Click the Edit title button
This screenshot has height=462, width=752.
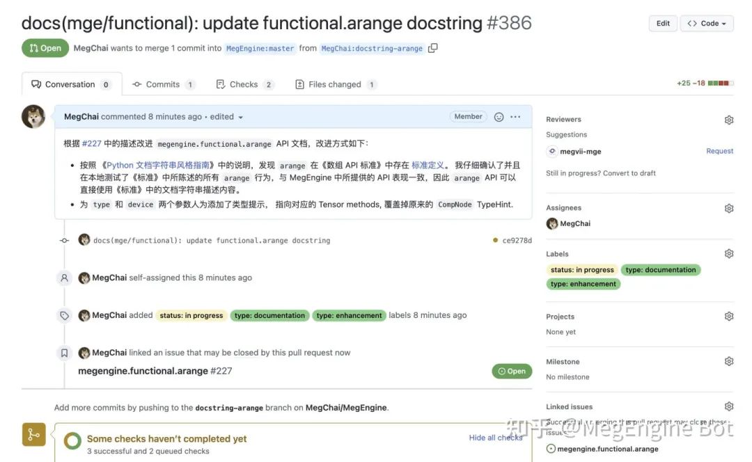(663, 24)
